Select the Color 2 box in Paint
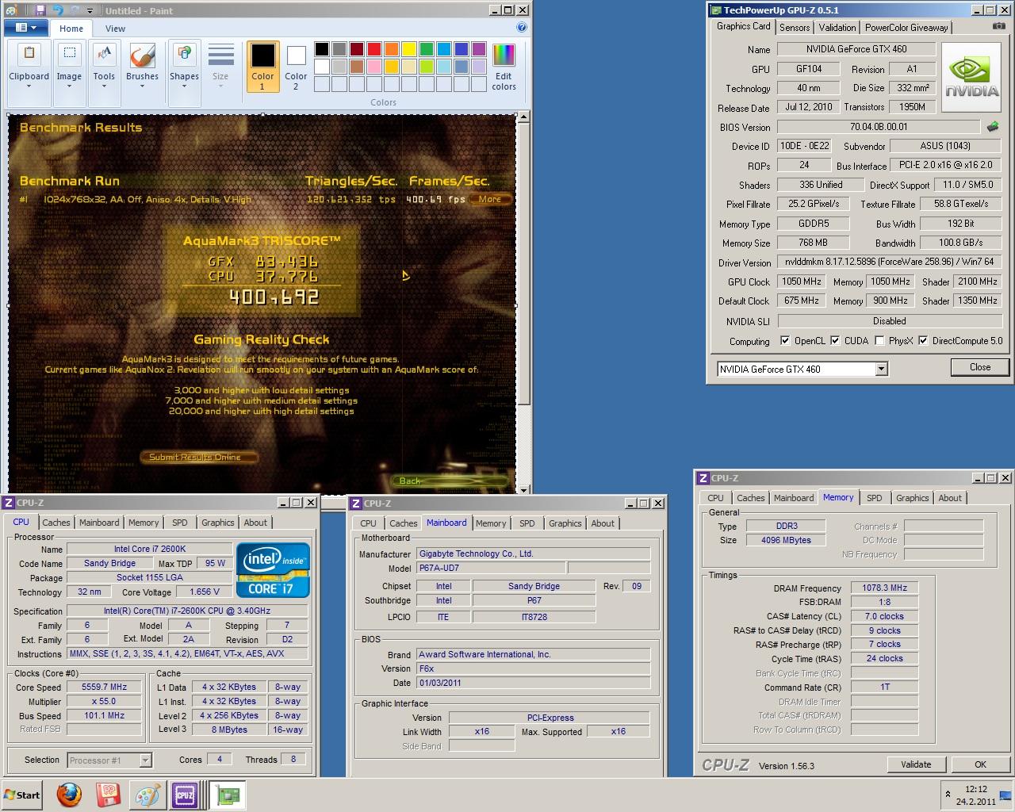Screen dimensions: 1015x812 coord(296,66)
